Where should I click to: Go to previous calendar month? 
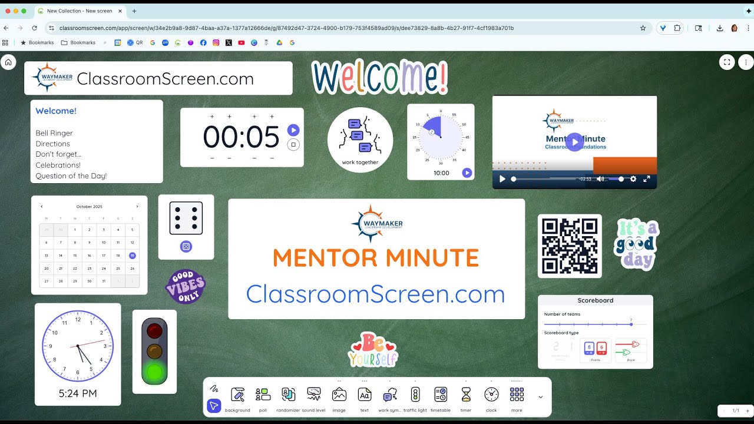tap(42, 207)
